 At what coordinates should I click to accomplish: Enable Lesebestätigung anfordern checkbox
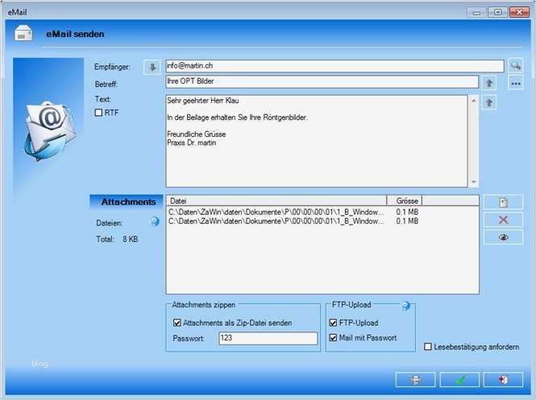(428, 347)
